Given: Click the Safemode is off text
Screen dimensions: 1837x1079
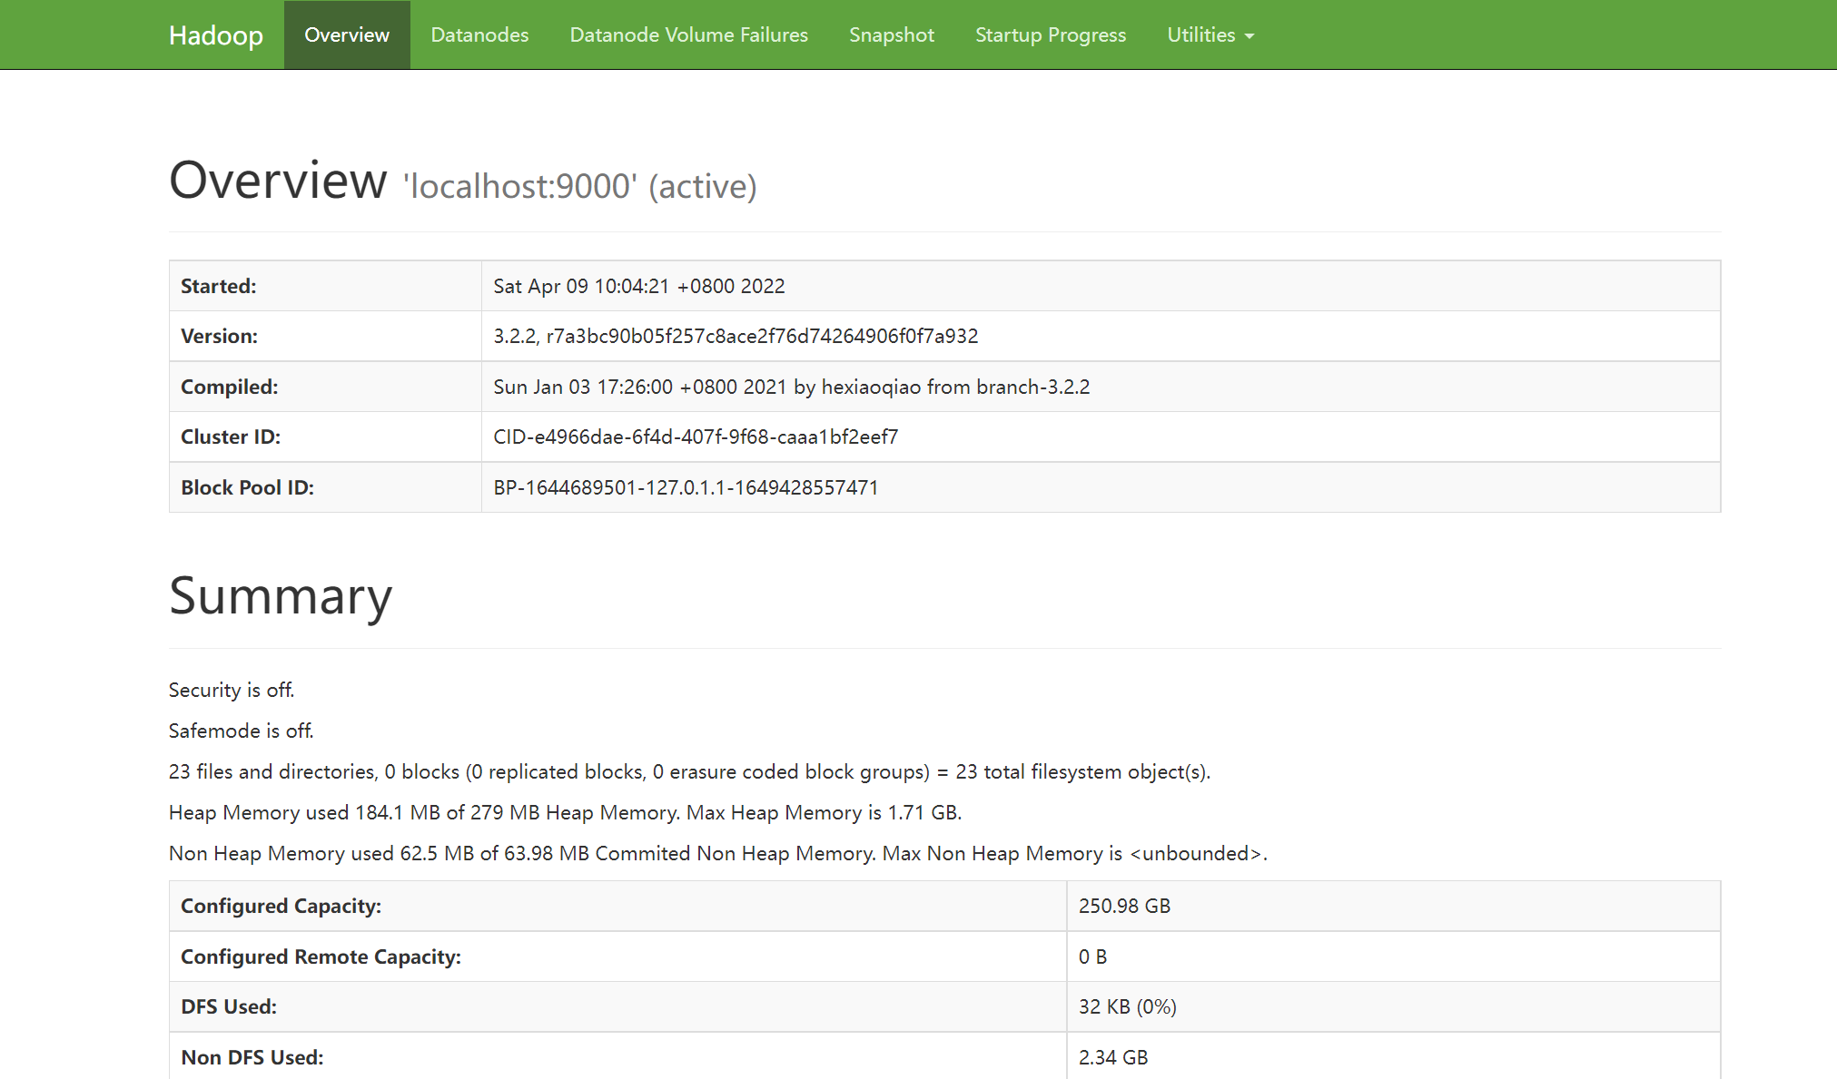Looking at the screenshot, I should pyautogui.click(x=241, y=731).
